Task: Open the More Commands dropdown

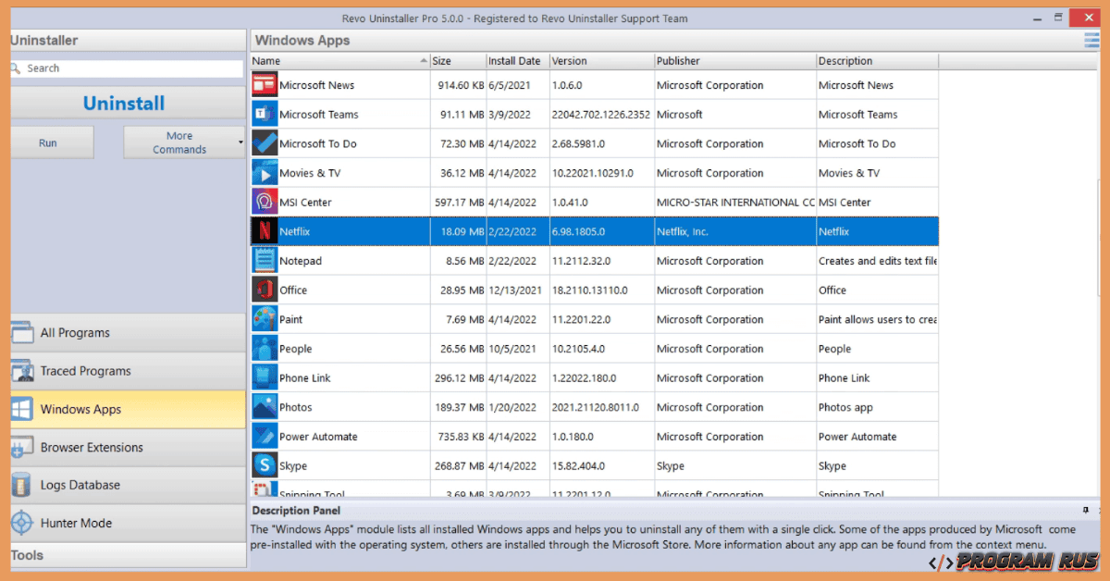Action: [x=183, y=142]
